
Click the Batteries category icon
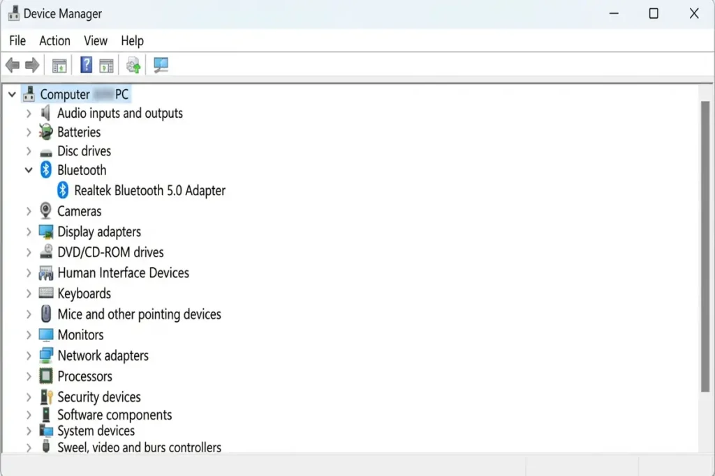tap(45, 132)
